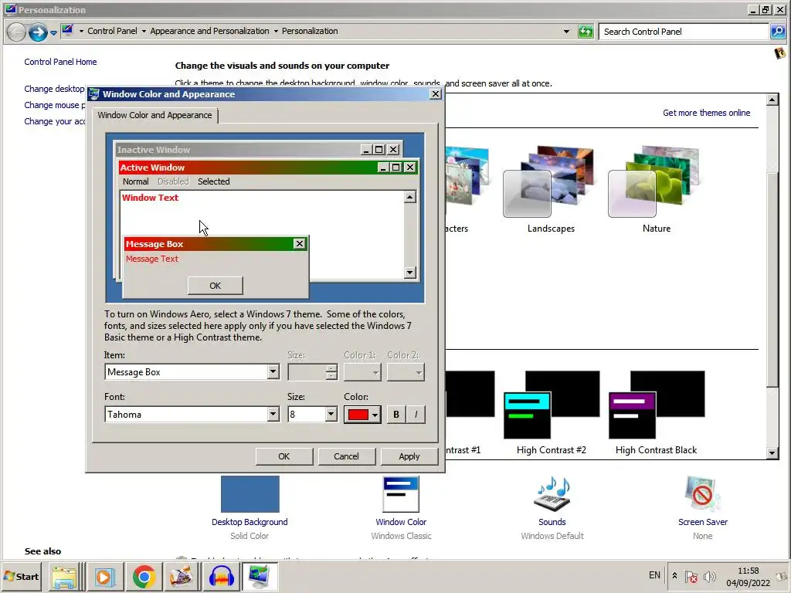Viewport: 791px width, 593px height.
Task: Open Window Color settings icon
Action: click(x=401, y=494)
